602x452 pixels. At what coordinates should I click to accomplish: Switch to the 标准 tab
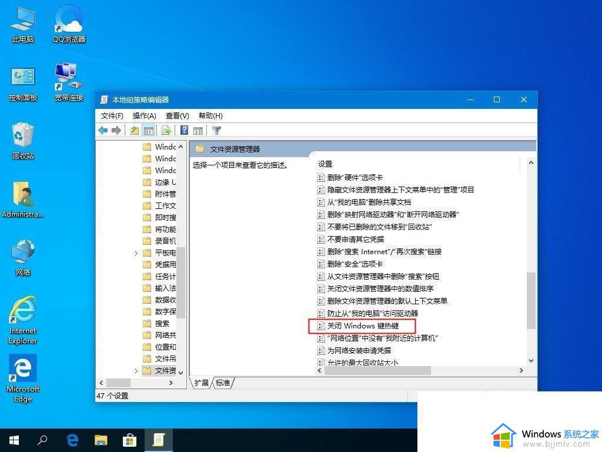223,383
